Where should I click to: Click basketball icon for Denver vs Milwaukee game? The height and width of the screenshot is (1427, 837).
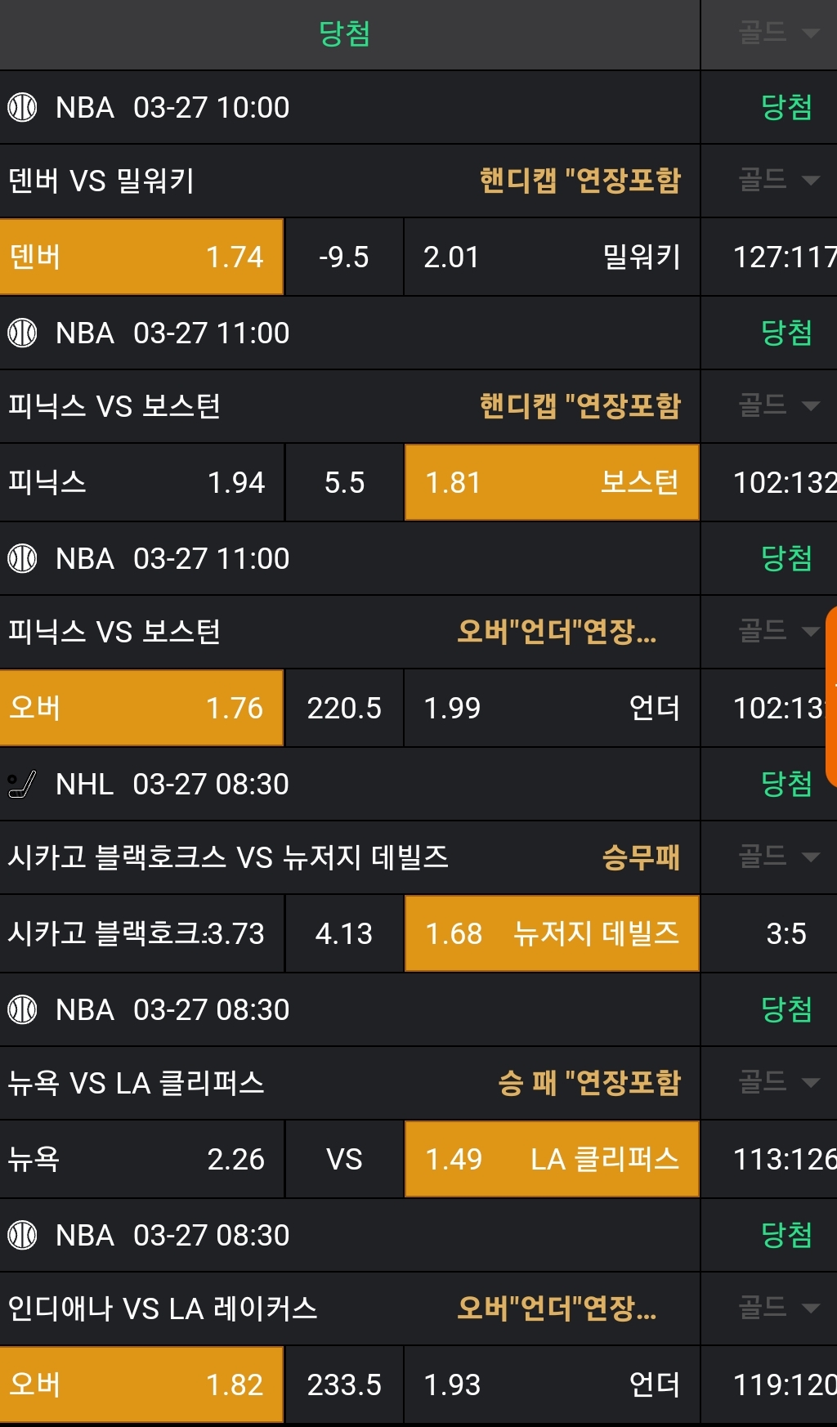pos(22,107)
